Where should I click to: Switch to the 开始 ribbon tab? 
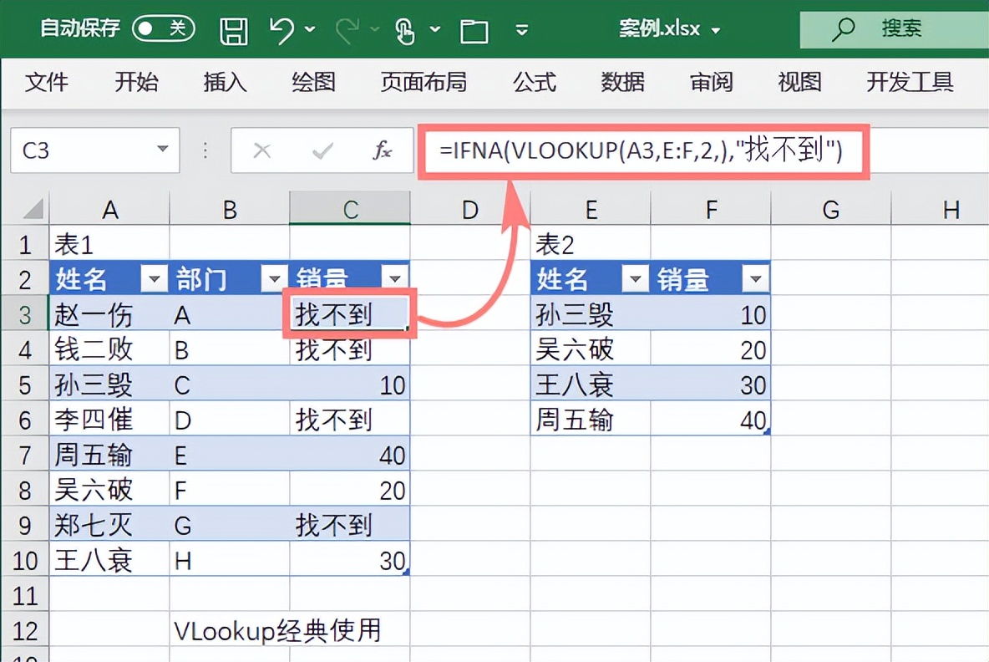[x=136, y=82]
